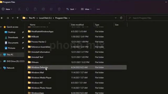This screenshot has height=94, width=168.
Task: Go up one folder level arrow
Action: tap(18, 18)
